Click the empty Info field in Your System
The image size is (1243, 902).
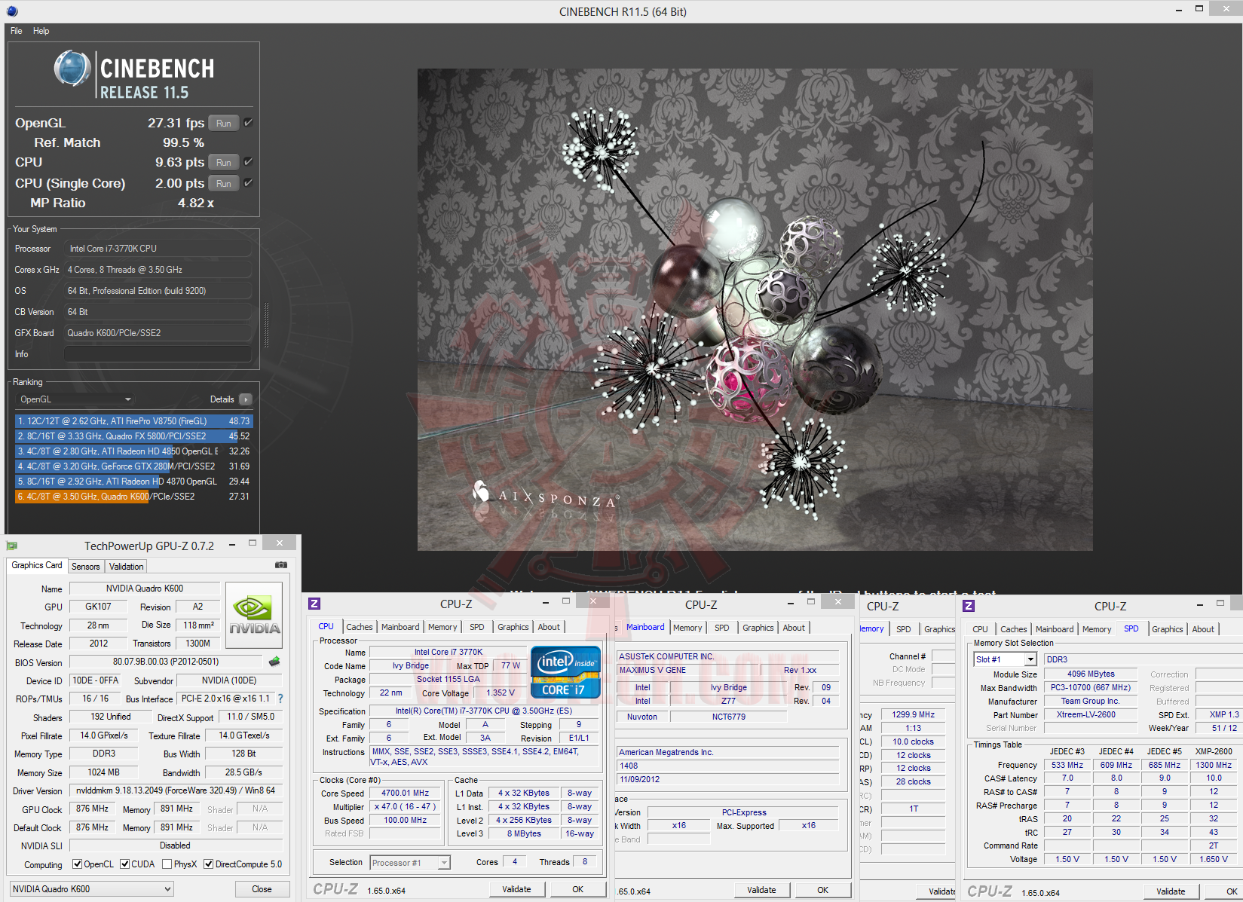click(x=158, y=354)
